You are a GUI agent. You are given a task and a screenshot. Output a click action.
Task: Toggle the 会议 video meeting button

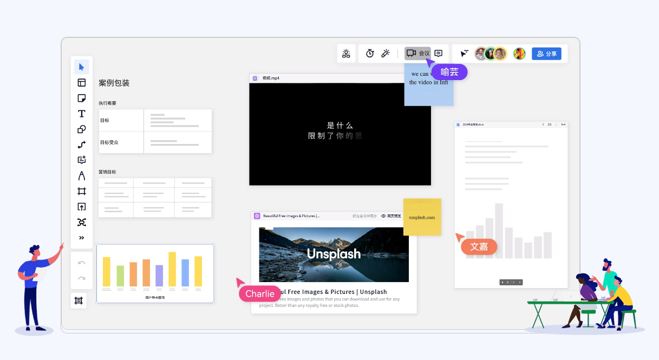pos(417,53)
